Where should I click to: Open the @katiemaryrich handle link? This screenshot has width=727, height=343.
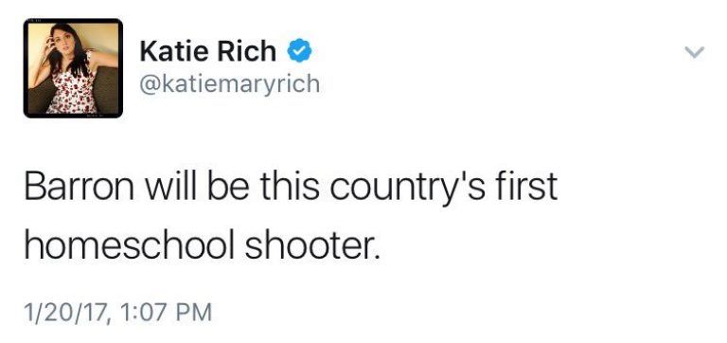pos(229,84)
